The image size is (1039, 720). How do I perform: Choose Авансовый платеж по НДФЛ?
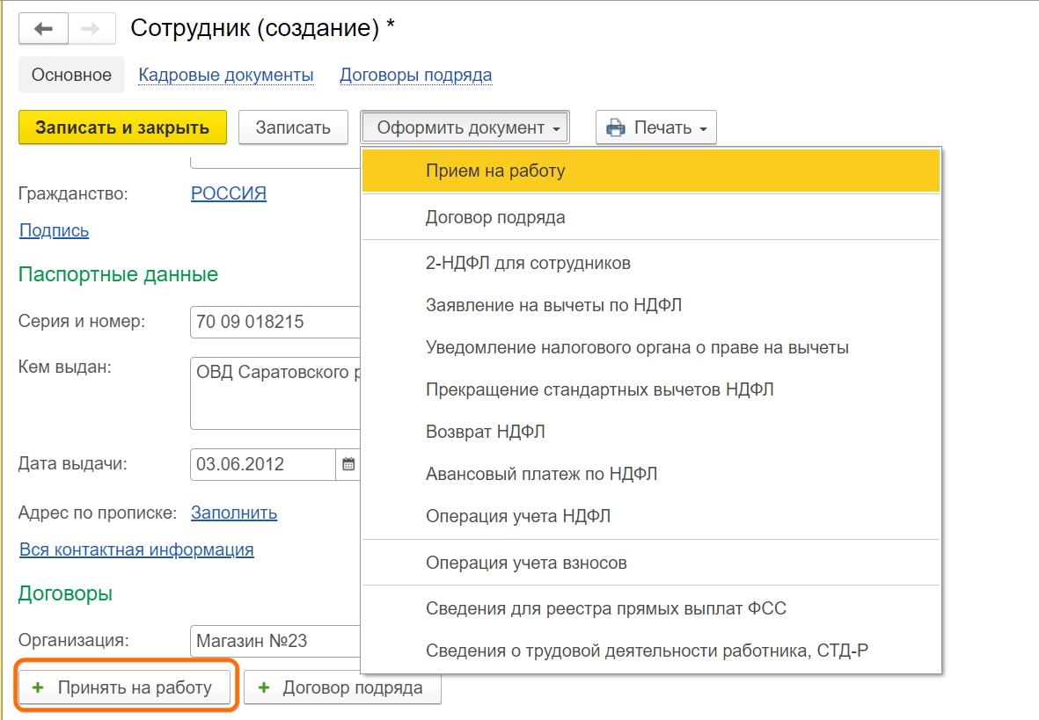pos(651,474)
